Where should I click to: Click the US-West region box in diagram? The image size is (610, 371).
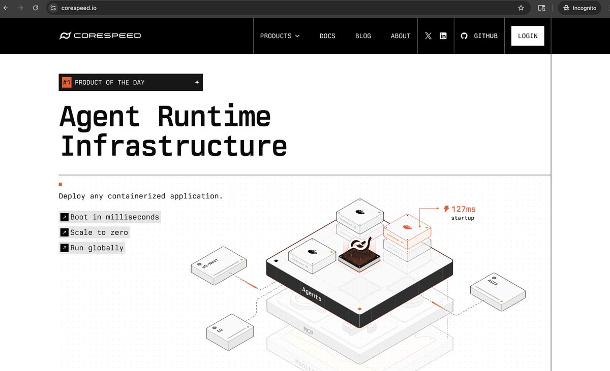[x=220, y=267]
